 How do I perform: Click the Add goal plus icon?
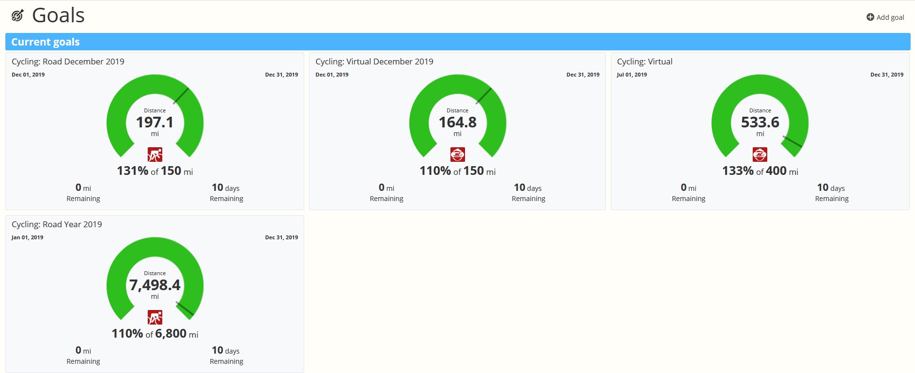tap(870, 17)
